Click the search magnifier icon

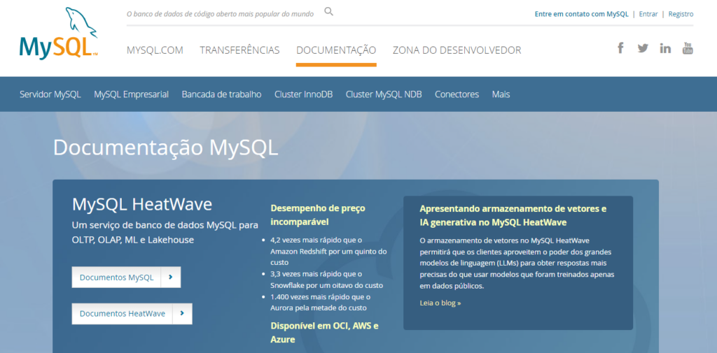coord(329,12)
